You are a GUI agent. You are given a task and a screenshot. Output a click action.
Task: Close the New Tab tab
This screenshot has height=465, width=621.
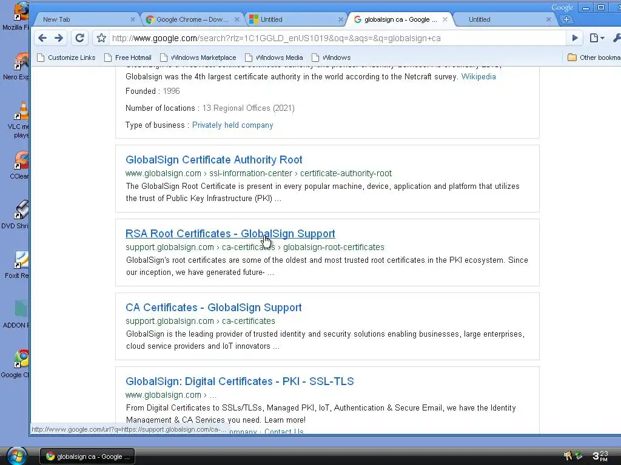tap(133, 19)
